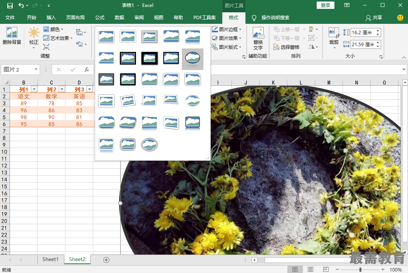Click the Compress Pictures icon under 艺术效果

(46, 47)
